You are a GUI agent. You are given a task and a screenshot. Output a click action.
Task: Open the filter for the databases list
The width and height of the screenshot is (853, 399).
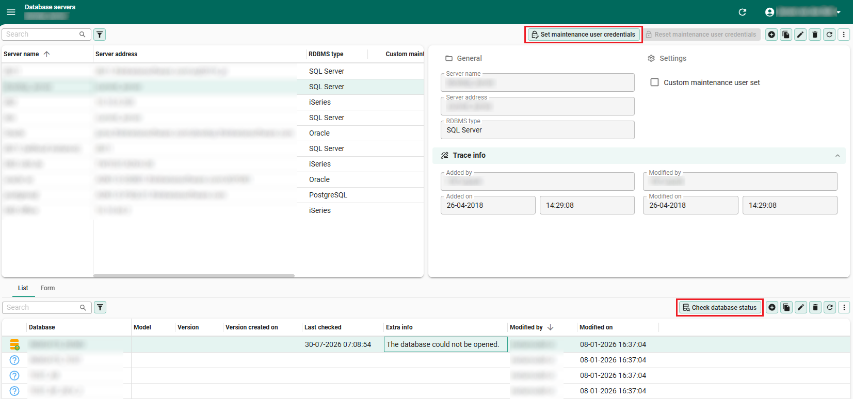click(x=100, y=308)
